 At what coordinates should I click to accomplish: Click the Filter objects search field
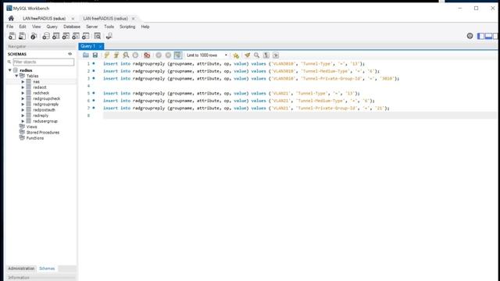click(44, 62)
